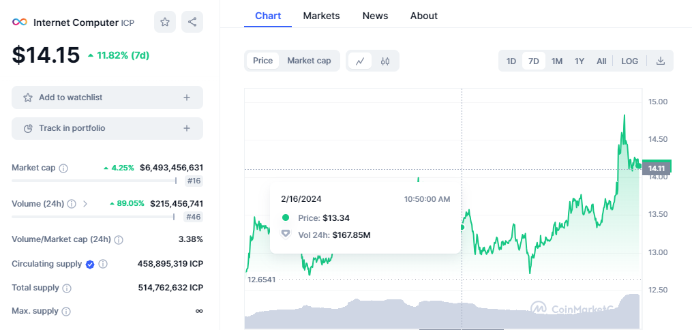Click the verified badge next to Circulating supply
Screen dimensions: 692x330
pyautogui.click(x=90, y=265)
